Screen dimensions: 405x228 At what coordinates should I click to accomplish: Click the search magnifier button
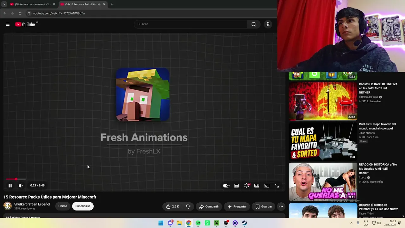(254, 24)
